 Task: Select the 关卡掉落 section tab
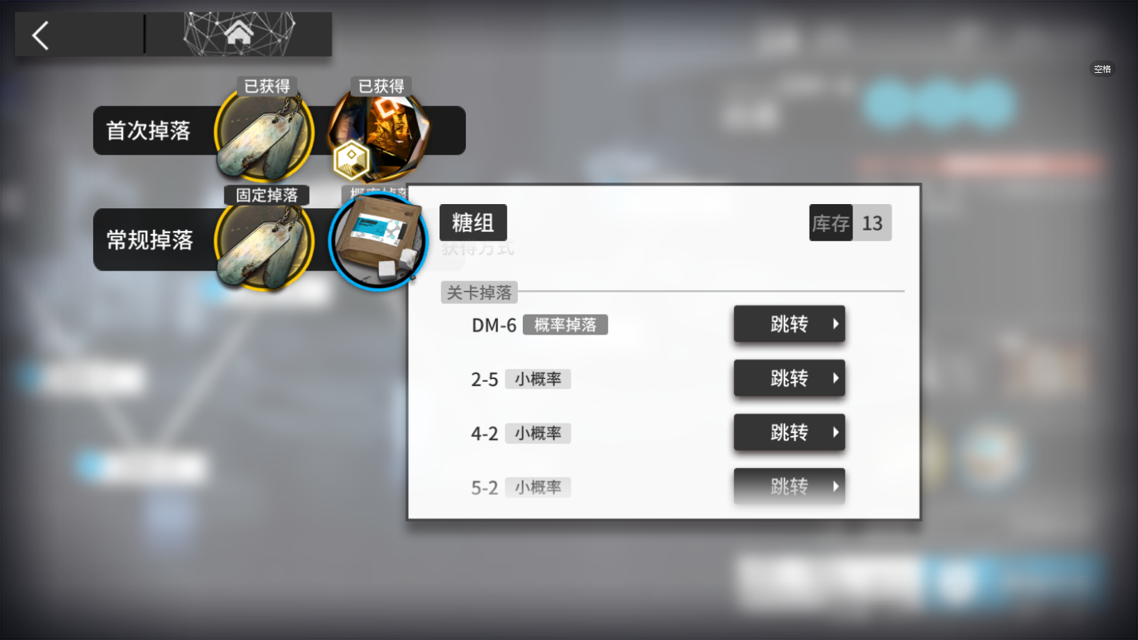tap(479, 293)
